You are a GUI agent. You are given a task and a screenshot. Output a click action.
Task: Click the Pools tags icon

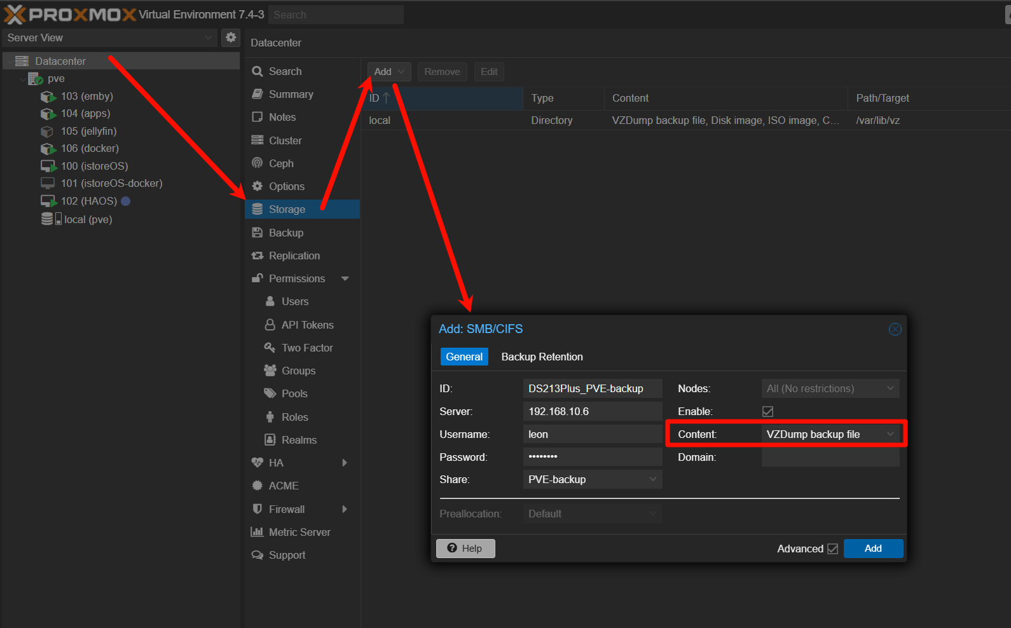(270, 393)
